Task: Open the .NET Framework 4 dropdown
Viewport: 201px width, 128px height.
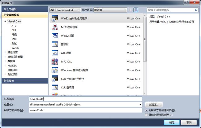Action: coord(65,10)
